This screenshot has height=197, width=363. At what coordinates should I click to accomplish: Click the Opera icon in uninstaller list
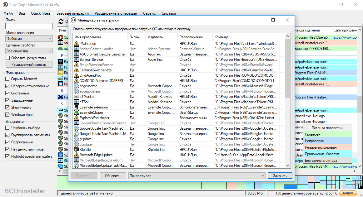click(61, 37)
